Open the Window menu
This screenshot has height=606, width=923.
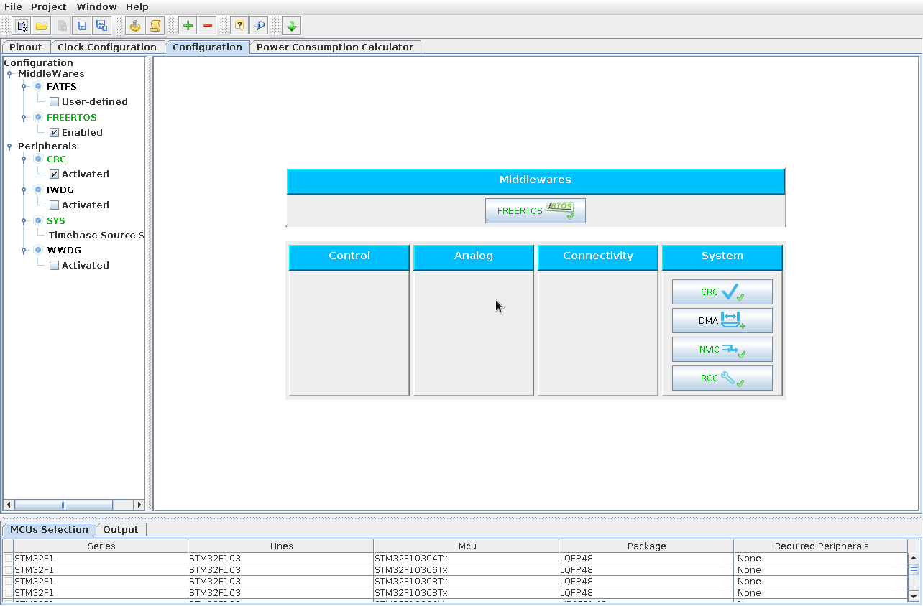coord(96,6)
